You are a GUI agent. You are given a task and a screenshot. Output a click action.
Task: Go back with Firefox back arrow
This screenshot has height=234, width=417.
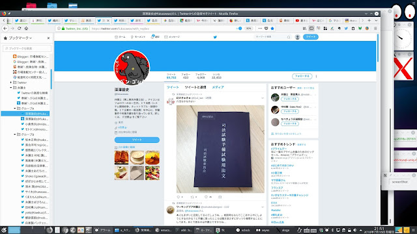point(5,29)
